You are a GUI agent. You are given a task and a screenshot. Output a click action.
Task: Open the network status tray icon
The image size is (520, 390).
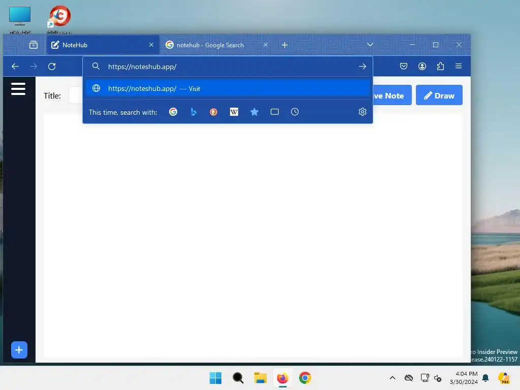pyautogui.click(x=425, y=378)
